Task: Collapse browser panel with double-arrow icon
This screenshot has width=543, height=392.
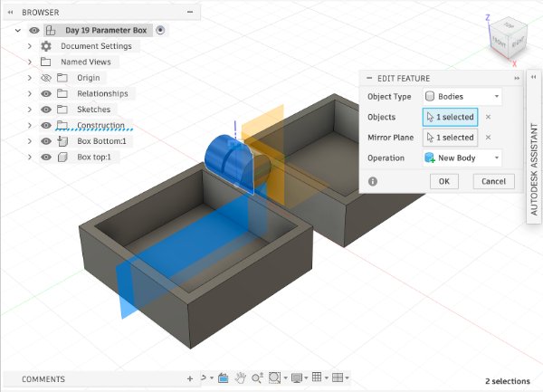Action: coord(10,12)
